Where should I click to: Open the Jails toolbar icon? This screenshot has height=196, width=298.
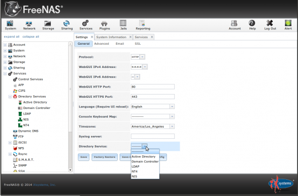coord(123,25)
